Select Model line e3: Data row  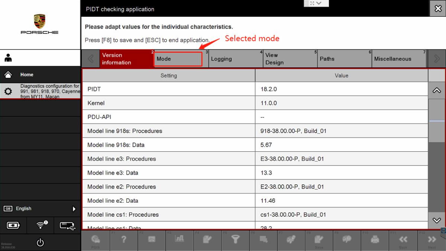255,173
